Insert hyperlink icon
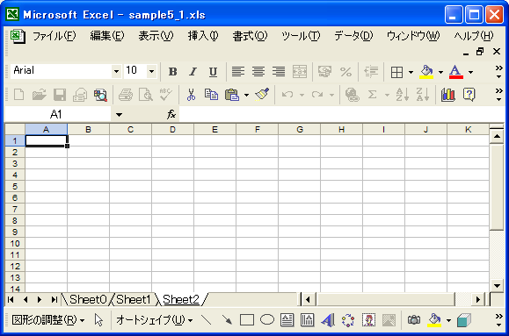Image resolution: width=509 pixels, height=336 pixels. pos(353,95)
